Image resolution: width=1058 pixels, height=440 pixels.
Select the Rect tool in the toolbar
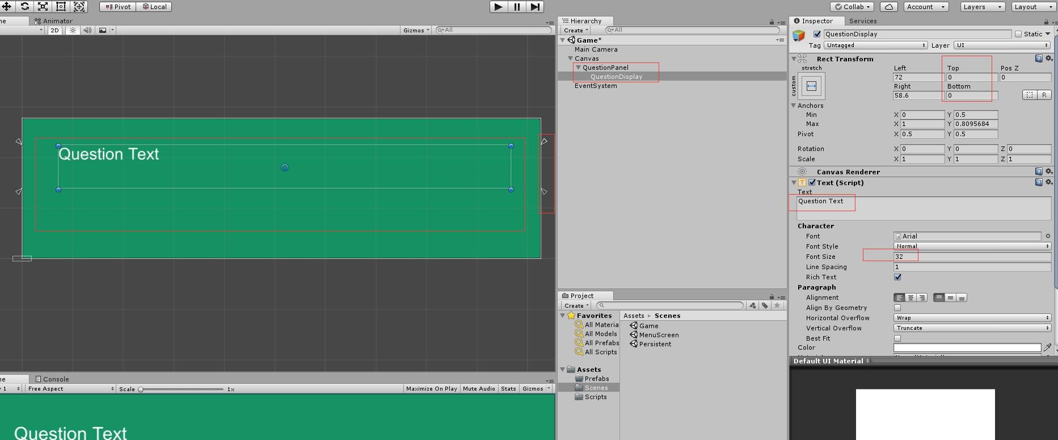point(61,7)
